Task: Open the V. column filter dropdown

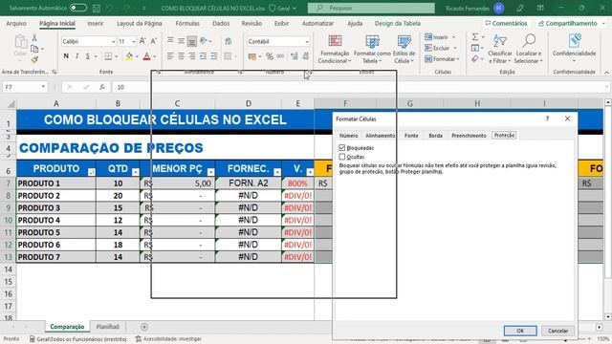Action: pos(310,172)
